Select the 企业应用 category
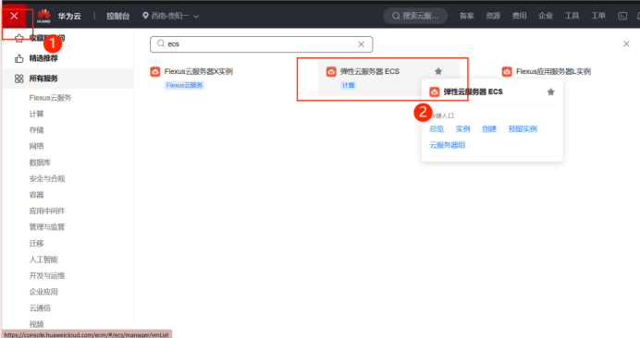The width and height of the screenshot is (640, 338). pyautogui.click(x=43, y=292)
